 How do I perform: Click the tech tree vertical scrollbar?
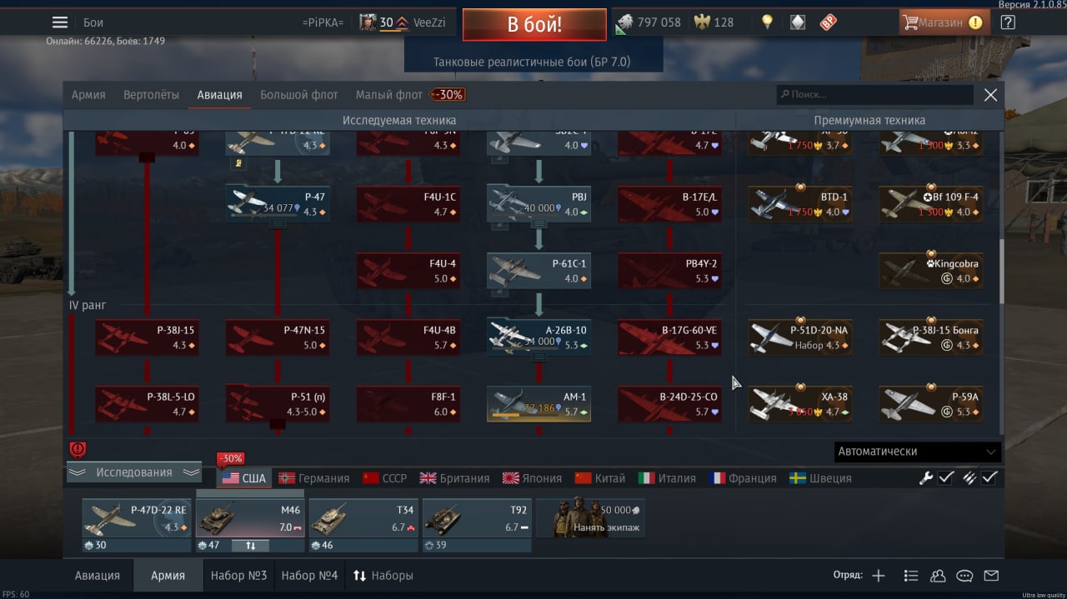(1002, 272)
